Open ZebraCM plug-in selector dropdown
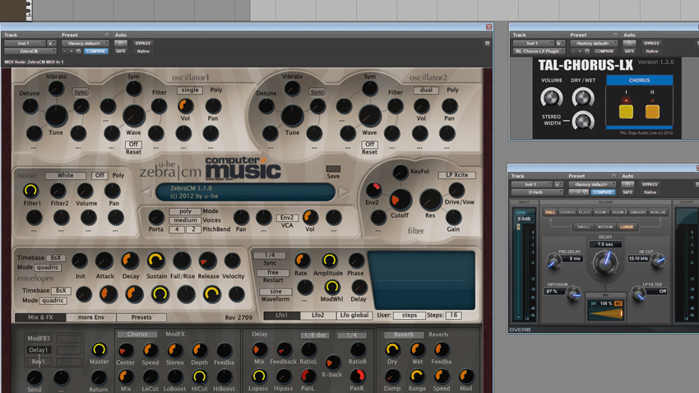The image size is (699, 393). click(30, 51)
